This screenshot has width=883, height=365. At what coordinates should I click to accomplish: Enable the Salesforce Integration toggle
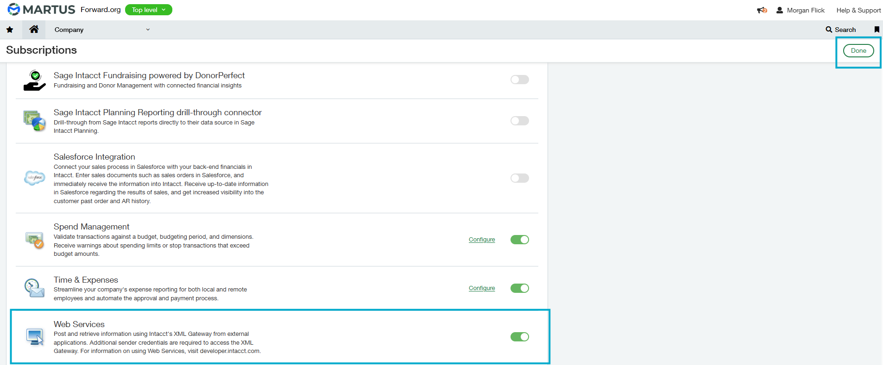pos(519,178)
